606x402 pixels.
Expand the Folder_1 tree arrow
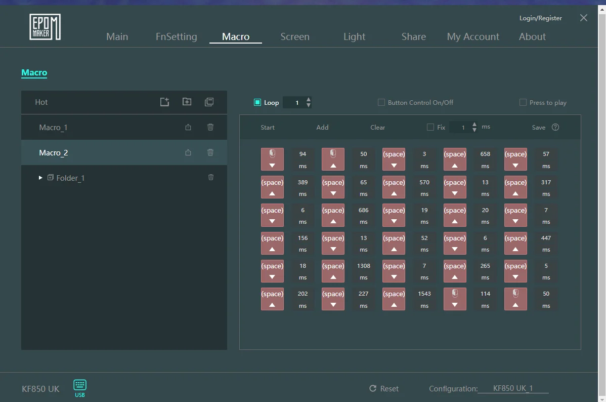tap(41, 178)
